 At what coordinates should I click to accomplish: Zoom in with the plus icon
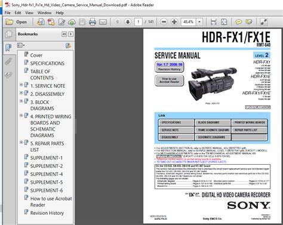point(174,21)
